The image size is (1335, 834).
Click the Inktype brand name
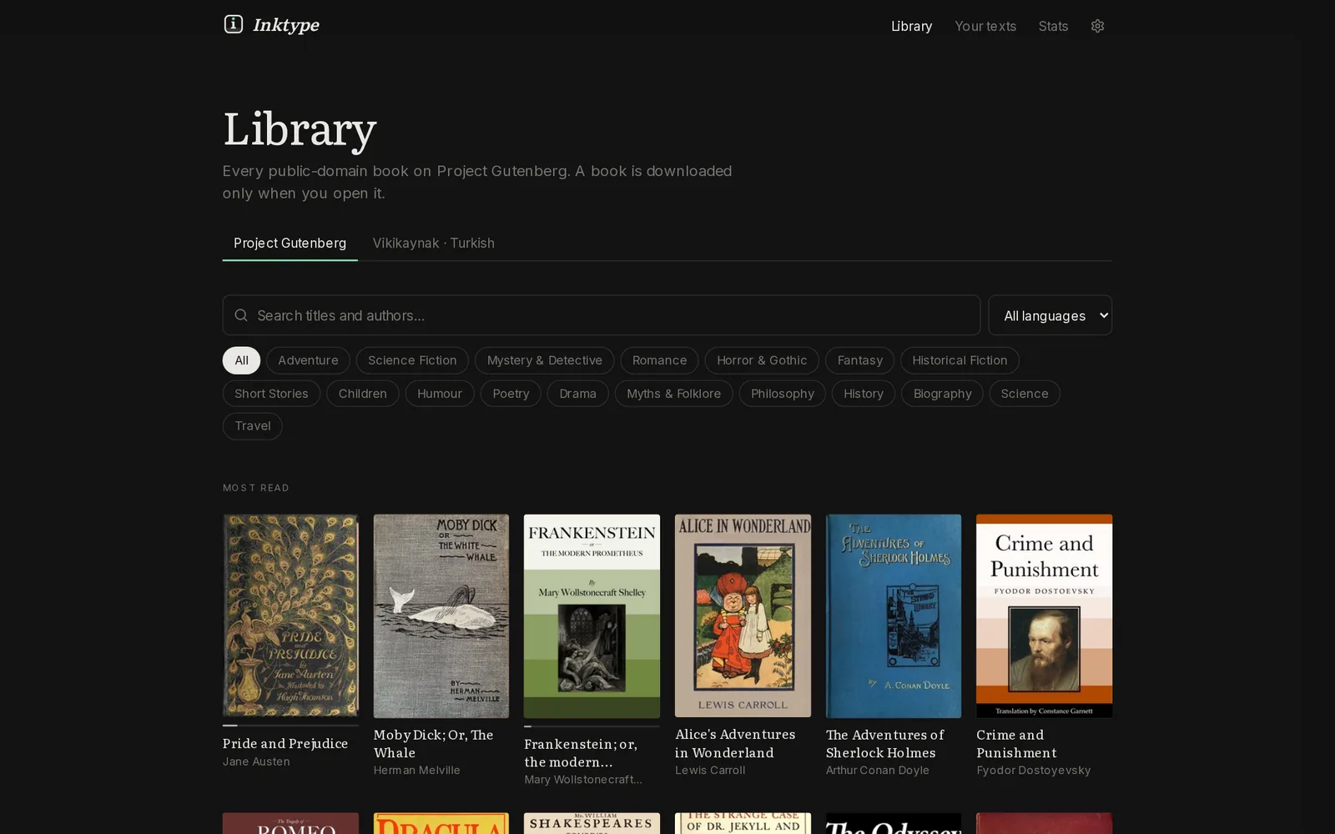pyautogui.click(x=286, y=25)
